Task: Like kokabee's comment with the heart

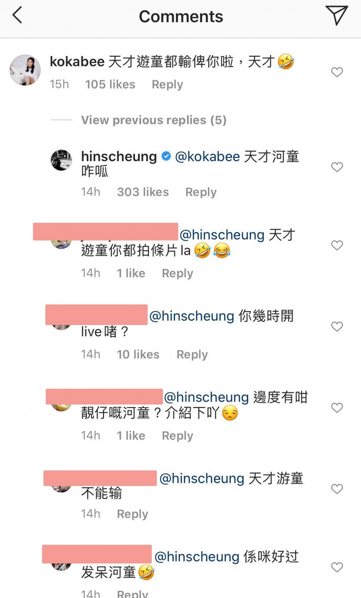Action: 337,72
